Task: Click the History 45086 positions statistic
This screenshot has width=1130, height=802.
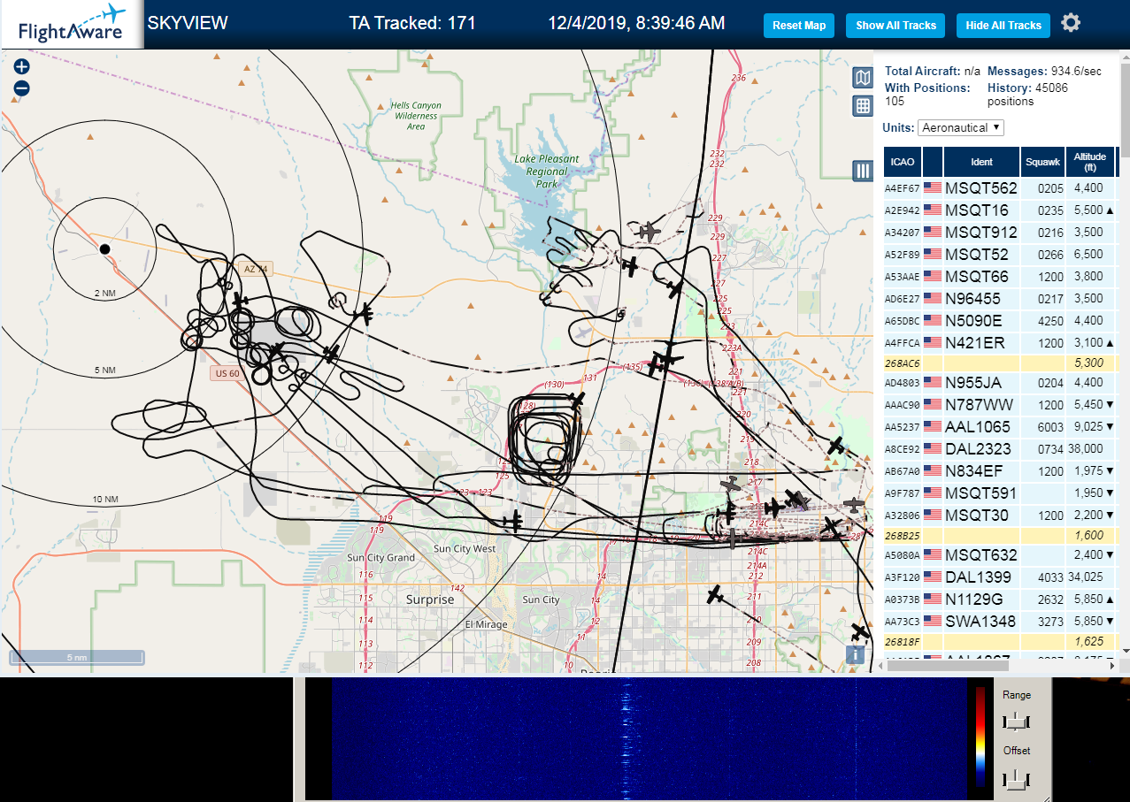Action: tap(1027, 94)
